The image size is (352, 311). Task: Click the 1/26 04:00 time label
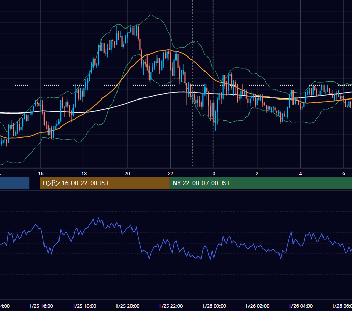pyautogui.click(x=301, y=306)
